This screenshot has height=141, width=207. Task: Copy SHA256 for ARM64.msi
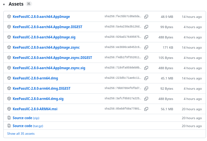146,109
